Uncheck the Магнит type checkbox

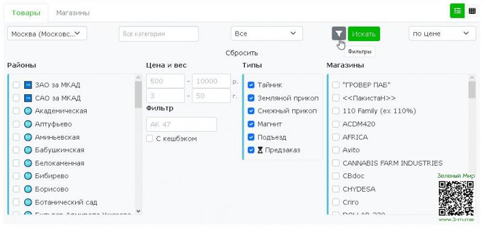click(251, 124)
